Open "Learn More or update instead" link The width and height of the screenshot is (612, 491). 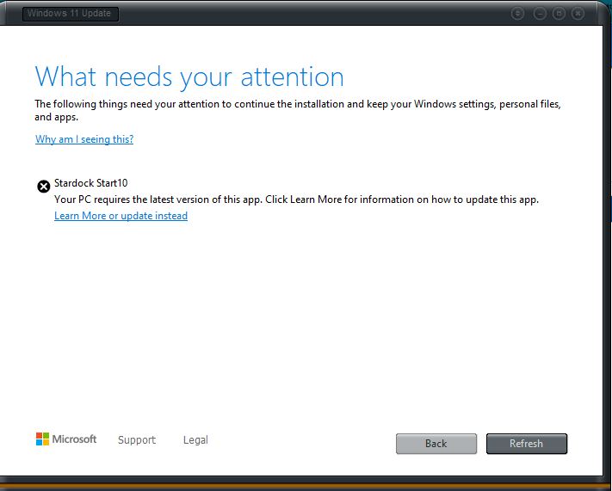pyautogui.click(x=121, y=216)
